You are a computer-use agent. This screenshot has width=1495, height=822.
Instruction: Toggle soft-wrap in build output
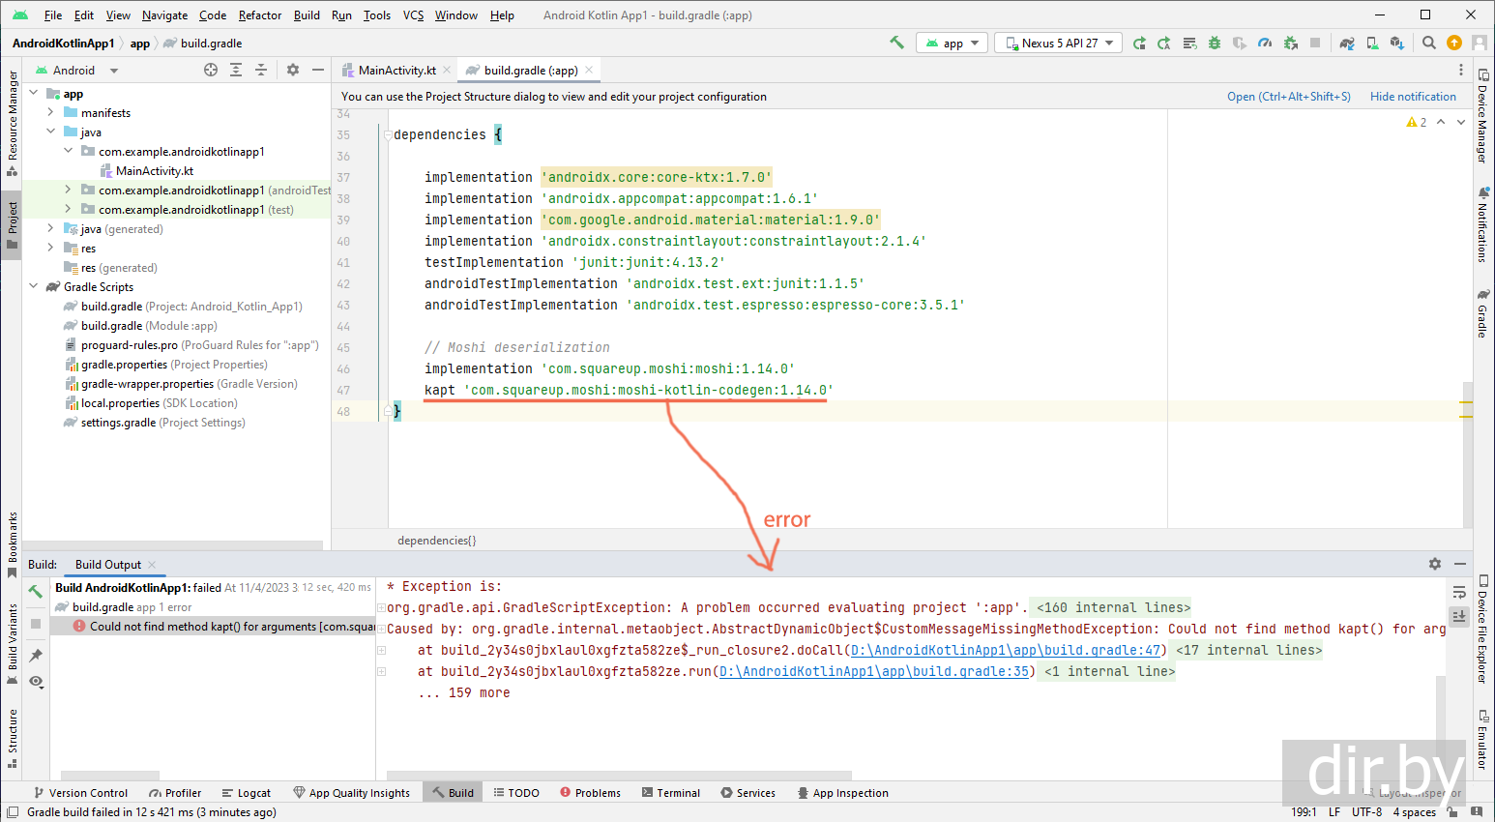pyautogui.click(x=1459, y=592)
